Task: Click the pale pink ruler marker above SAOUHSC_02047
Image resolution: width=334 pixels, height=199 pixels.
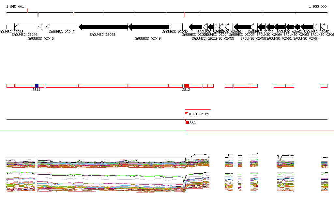Action: (74, 14)
